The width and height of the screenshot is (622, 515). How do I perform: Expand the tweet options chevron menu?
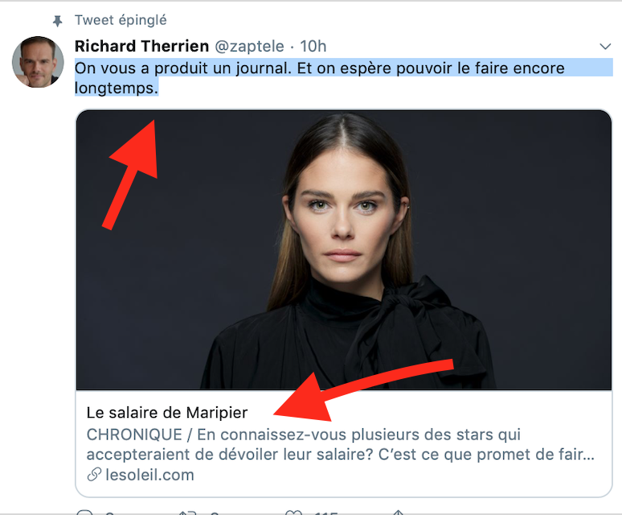(x=605, y=47)
